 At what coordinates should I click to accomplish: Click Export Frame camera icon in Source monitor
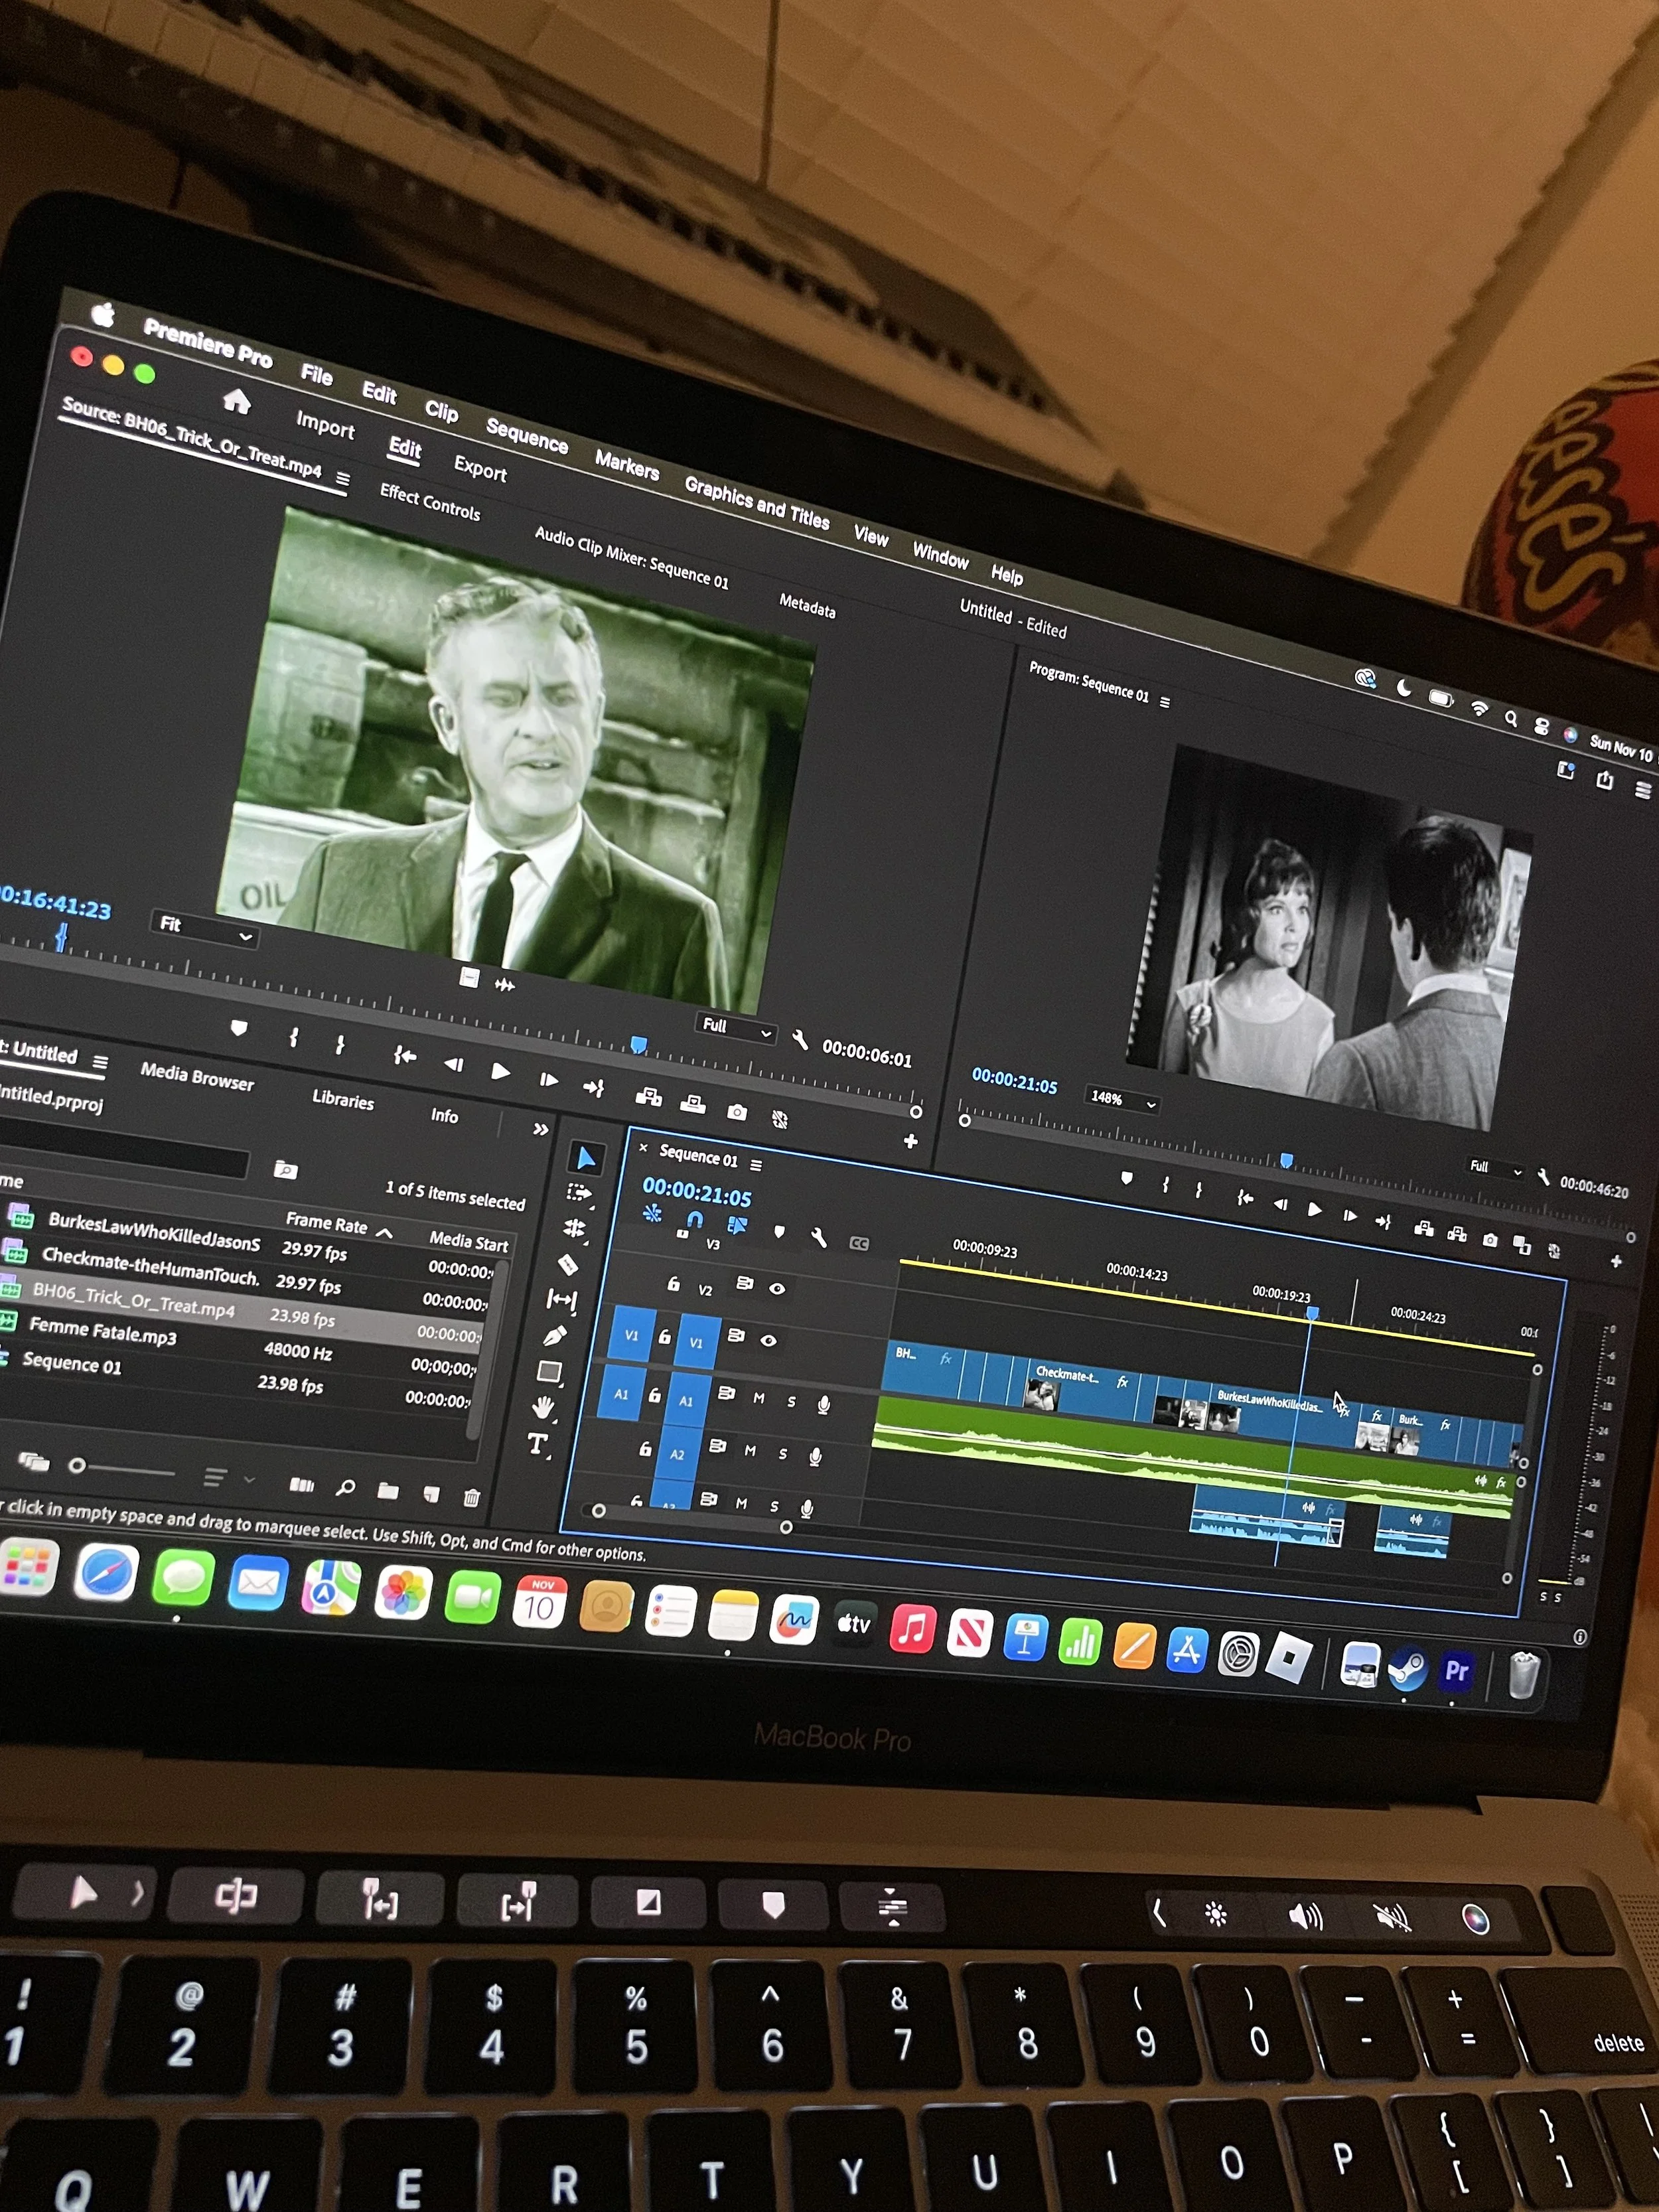point(737,1112)
